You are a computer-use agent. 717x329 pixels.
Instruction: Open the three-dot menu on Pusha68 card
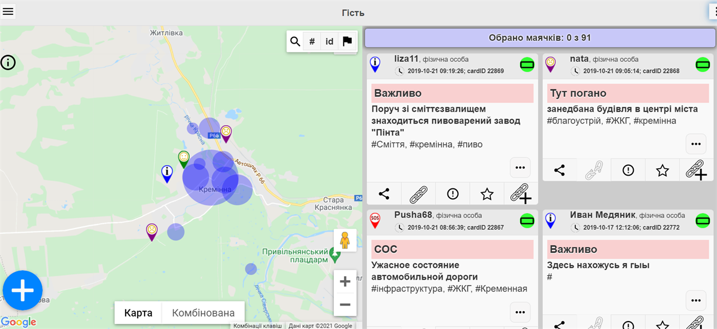520,312
